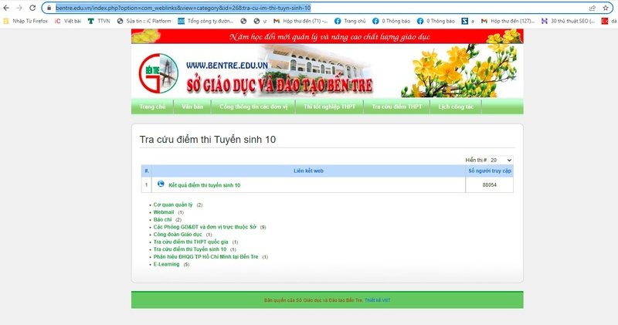Sort by Số người truy cập column header
618x325 pixels.
click(x=490, y=171)
